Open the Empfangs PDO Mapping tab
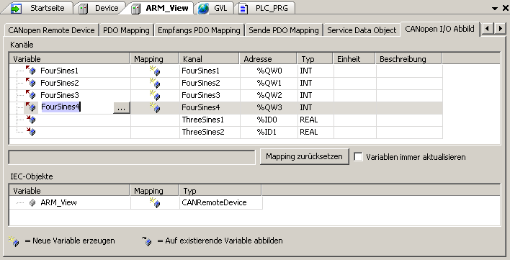510x260 pixels. pyautogui.click(x=199, y=30)
